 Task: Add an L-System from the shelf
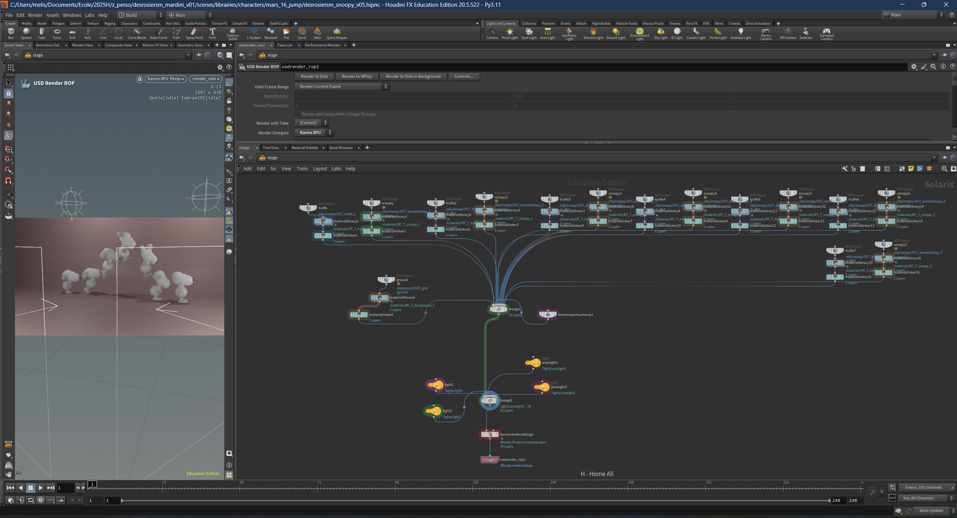[x=254, y=33]
